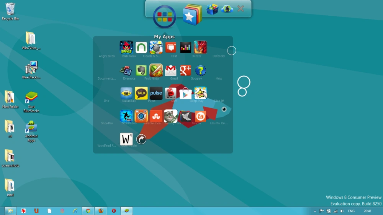
Task: Select the Win7Vista_ folder on desktop
Action: [x=31, y=41]
